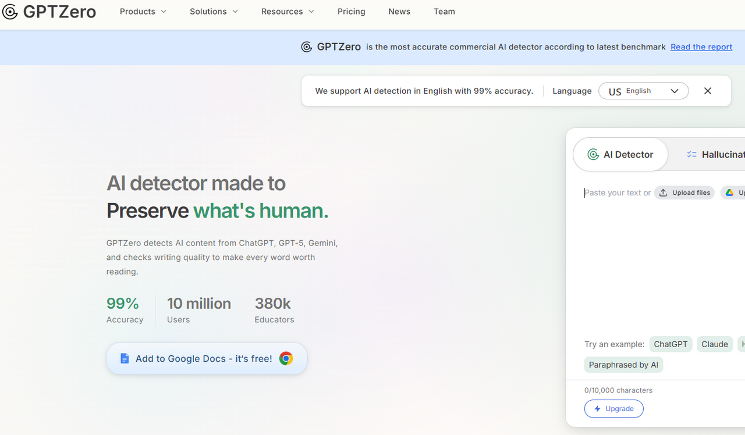This screenshot has width=745, height=435.
Task: Follow the Read the report link
Action: pyautogui.click(x=701, y=47)
